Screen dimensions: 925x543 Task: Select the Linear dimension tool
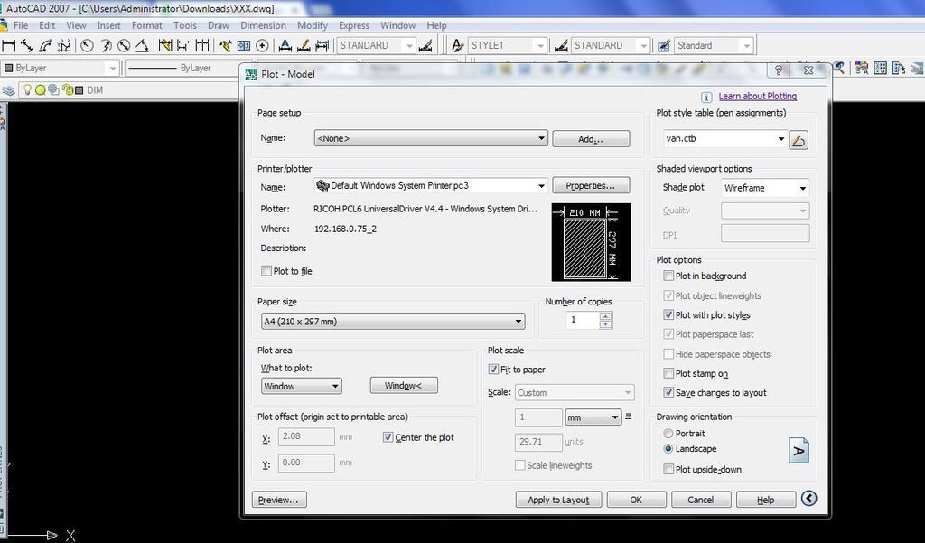point(8,45)
